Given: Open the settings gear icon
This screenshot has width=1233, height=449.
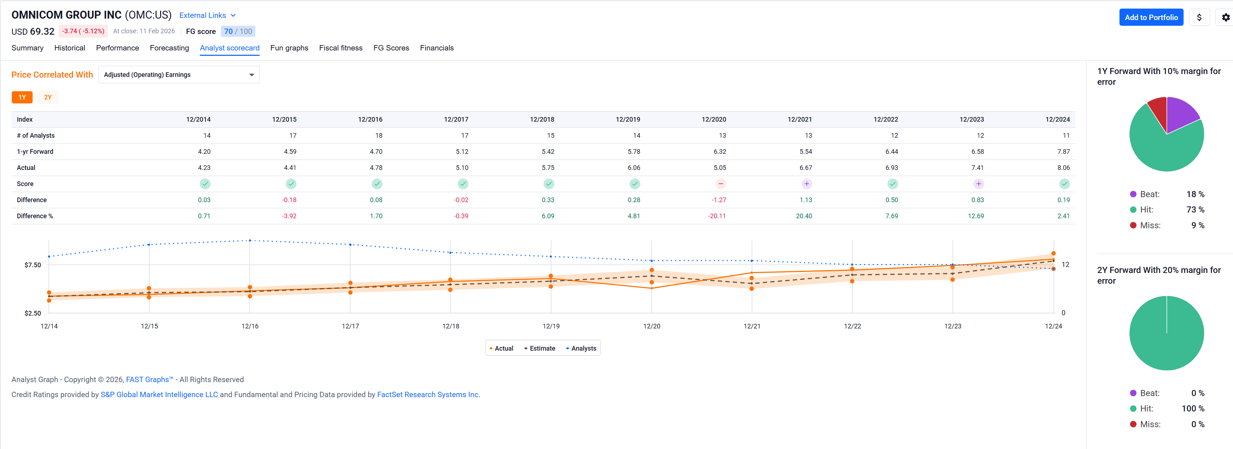Looking at the screenshot, I should click(x=1225, y=17).
